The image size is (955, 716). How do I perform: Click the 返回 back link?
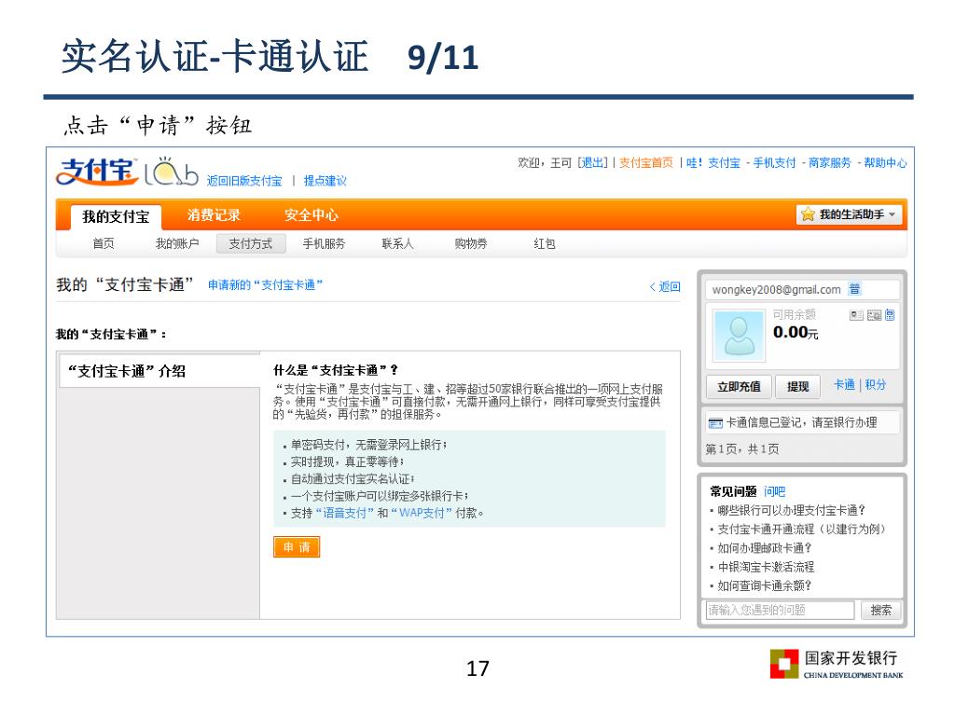tap(665, 287)
